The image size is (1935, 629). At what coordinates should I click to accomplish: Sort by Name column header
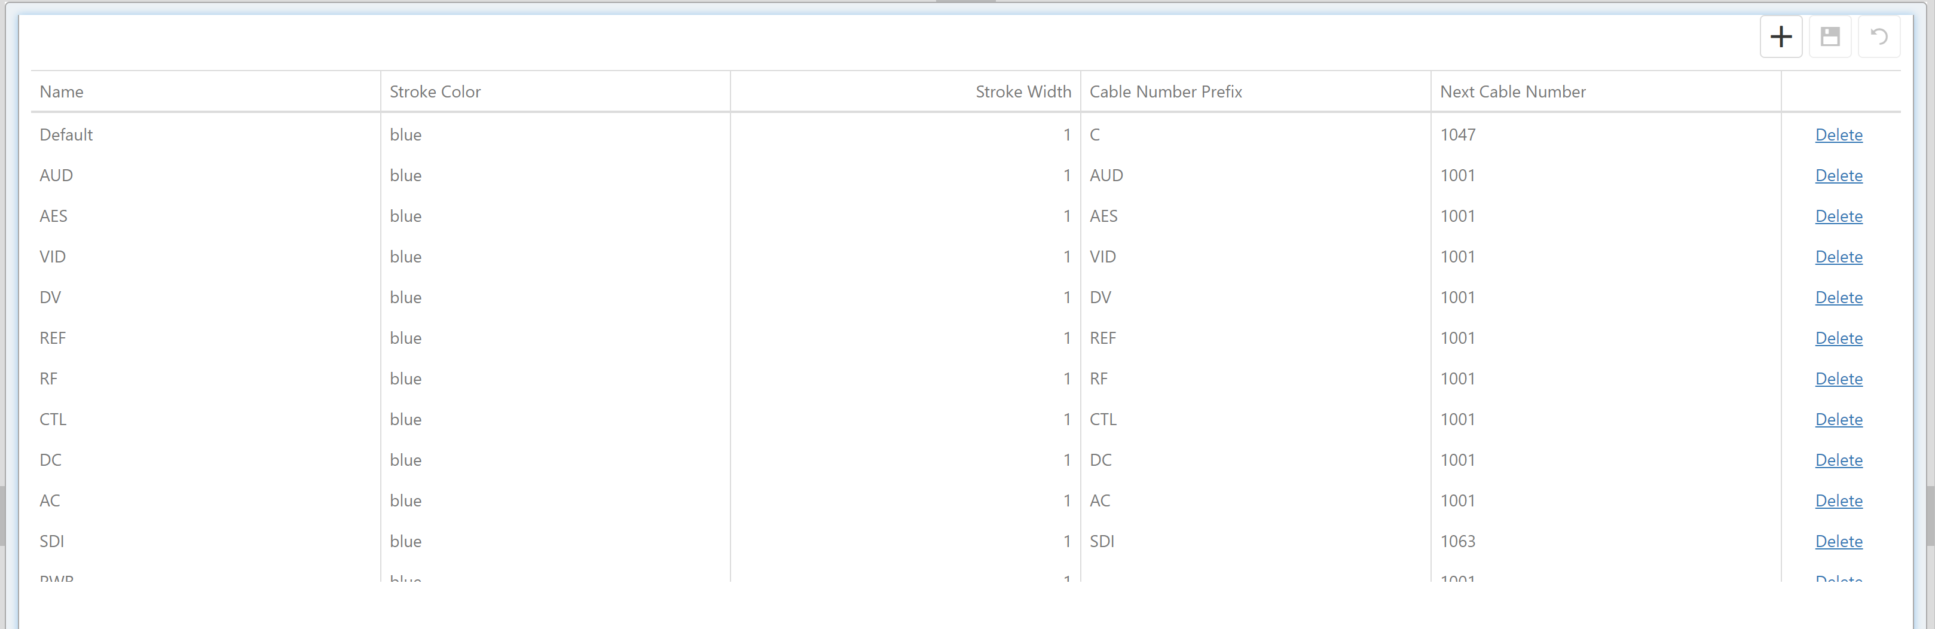62,91
